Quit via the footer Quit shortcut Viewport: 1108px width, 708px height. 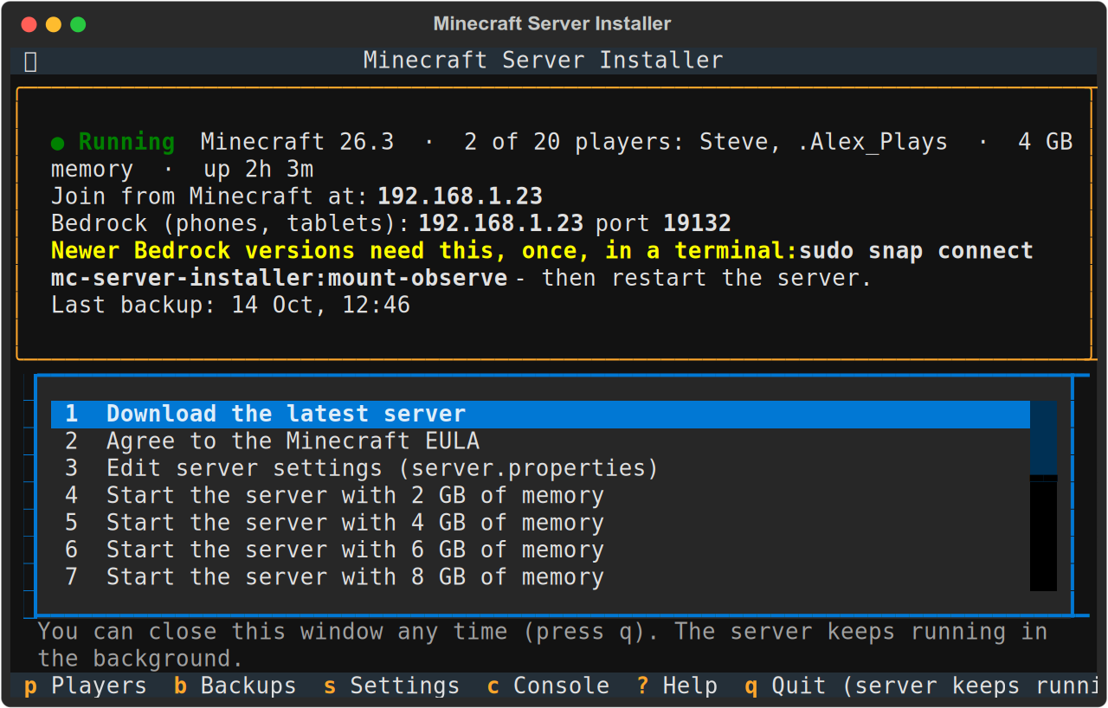tap(920, 686)
